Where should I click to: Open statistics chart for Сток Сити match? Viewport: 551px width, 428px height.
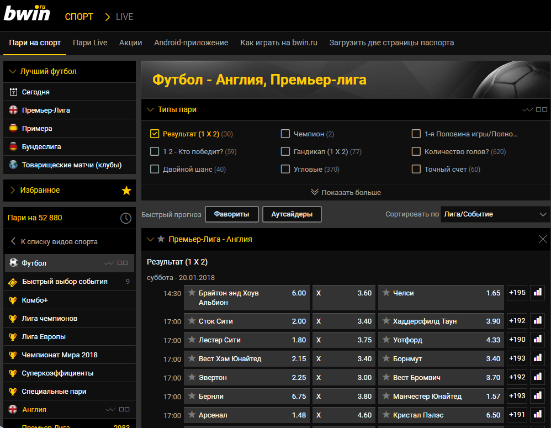538,320
